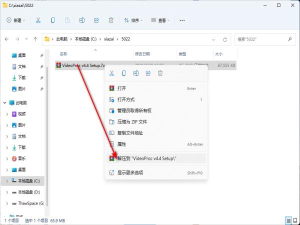Click 本地磁盘 (C:) in the address breadcrumb
300x225 pixels.
tap(85, 39)
